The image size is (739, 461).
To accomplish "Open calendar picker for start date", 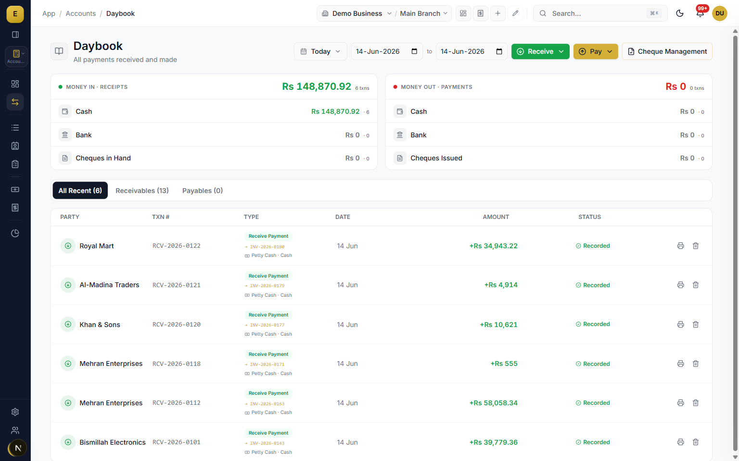I will click(414, 51).
